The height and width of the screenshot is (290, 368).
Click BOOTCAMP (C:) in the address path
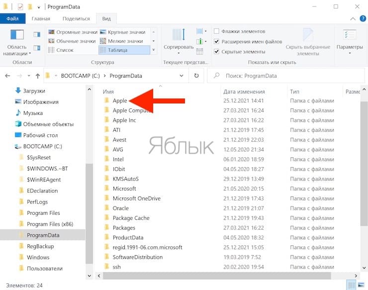pyautogui.click(x=80, y=76)
